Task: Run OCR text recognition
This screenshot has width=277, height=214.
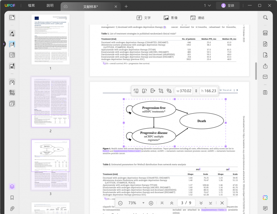Action: tap(265, 33)
